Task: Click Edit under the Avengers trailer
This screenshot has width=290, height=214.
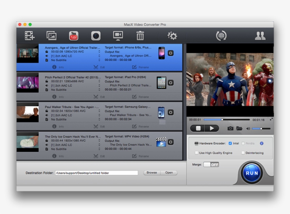Action: pos(99,67)
